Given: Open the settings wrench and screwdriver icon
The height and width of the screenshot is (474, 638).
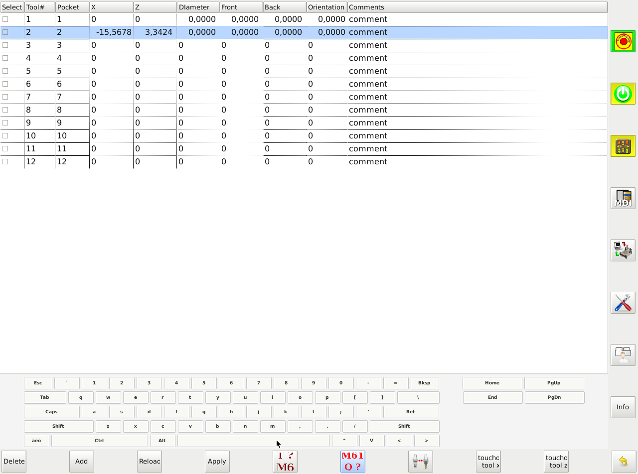Looking at the screenshot, I should coord(623,303).
